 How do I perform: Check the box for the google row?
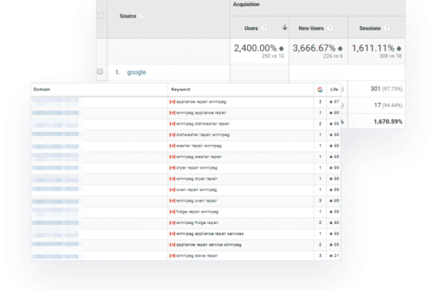[101, 72]
